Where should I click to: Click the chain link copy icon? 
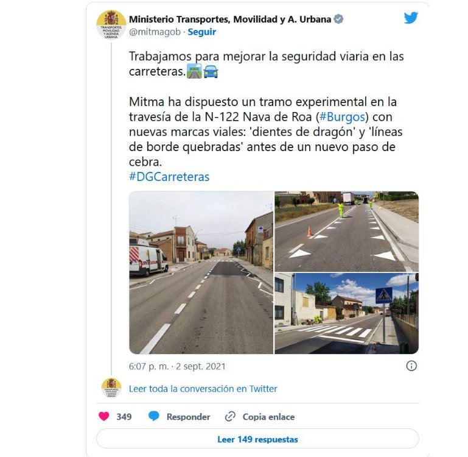pos(230,416)
